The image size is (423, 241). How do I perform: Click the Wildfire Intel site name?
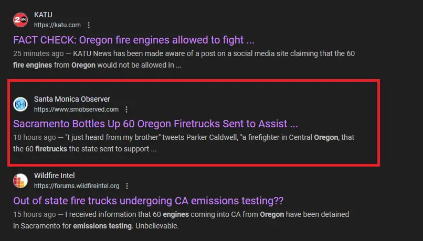55,176
